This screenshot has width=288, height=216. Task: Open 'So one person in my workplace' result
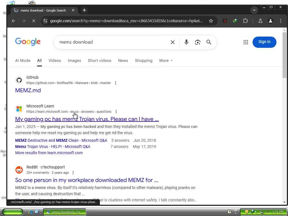click(87, 180)
